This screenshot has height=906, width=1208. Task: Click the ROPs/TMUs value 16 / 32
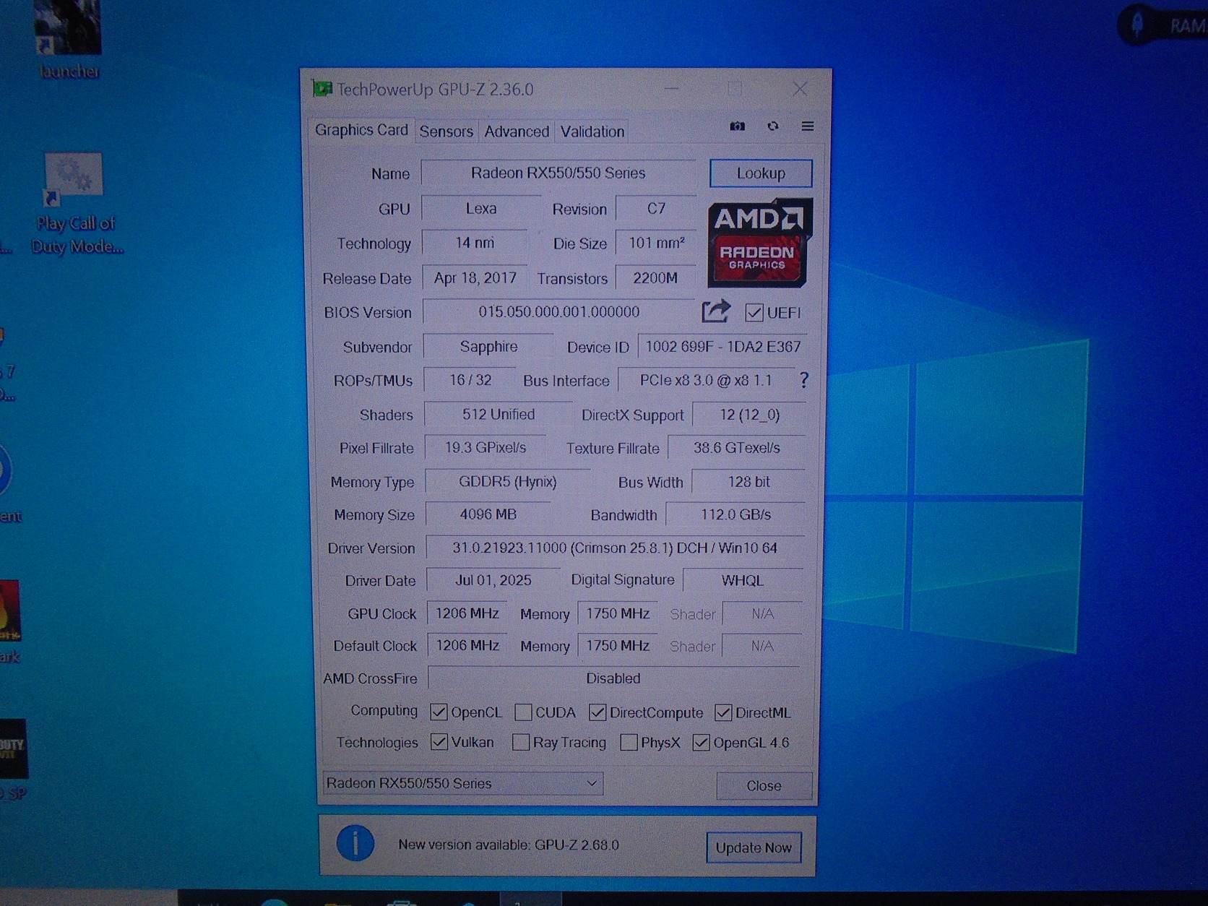pos(470,380)
